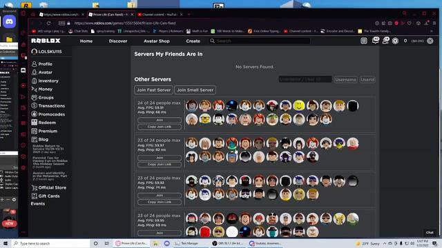Open the browser downloads icon
Image resolution: width=442 pixels, height=248 pixels.
(427, 23)
